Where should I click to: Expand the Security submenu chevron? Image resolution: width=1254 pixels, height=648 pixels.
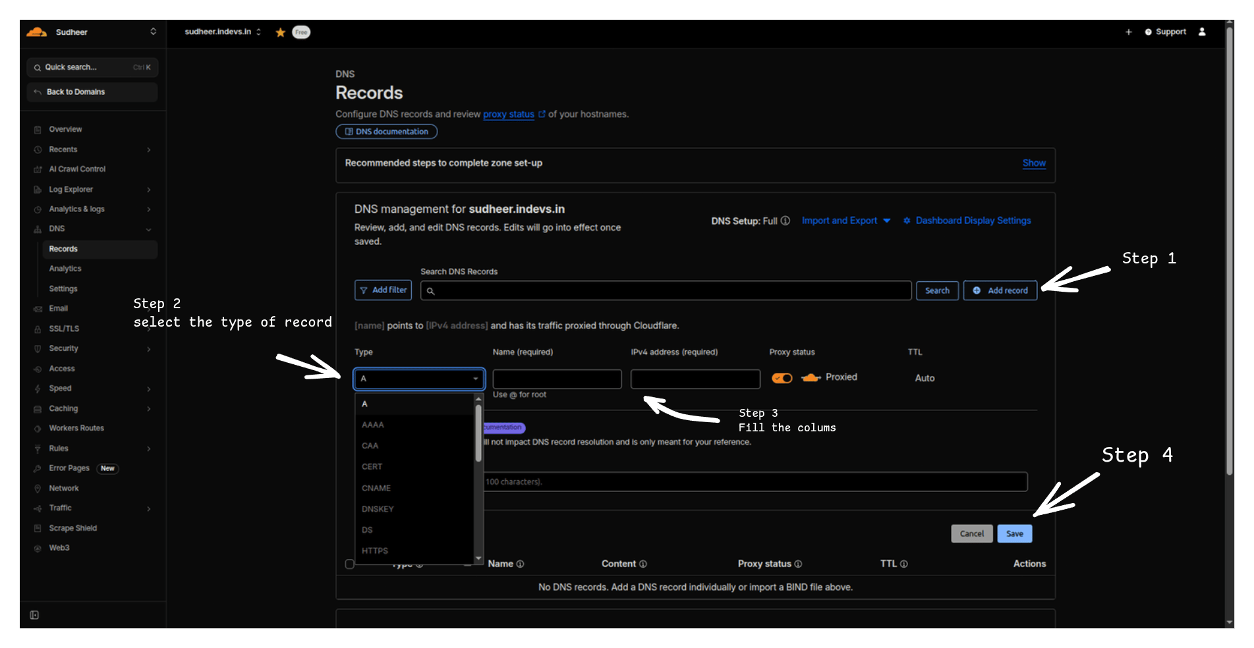click(x=149, y=349)
